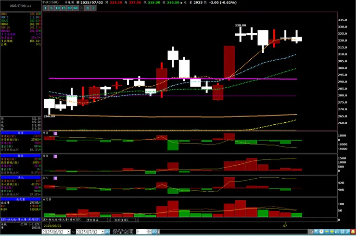Select the 外資 blue header in the left panel
Image resolution: width=356 pixels, height=236 pixels.
pyautogui.click(x=21, y=133)
